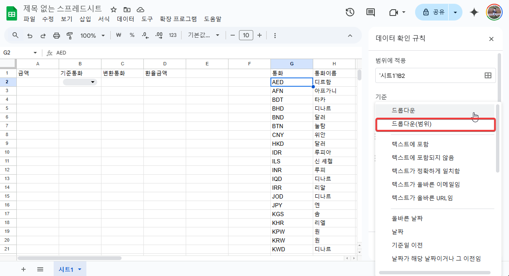
Task: Open the name box dropdown arrow
Action: pyautogui.click(x=35, y=53)
